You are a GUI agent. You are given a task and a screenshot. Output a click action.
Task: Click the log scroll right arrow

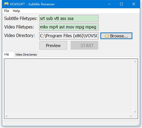(131, 116)
